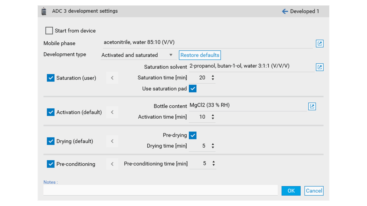
Task: Enable the Start from device checkbox
Action: 49,30
